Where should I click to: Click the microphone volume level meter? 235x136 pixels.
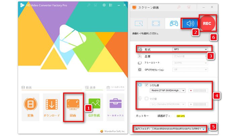[198, 104]
